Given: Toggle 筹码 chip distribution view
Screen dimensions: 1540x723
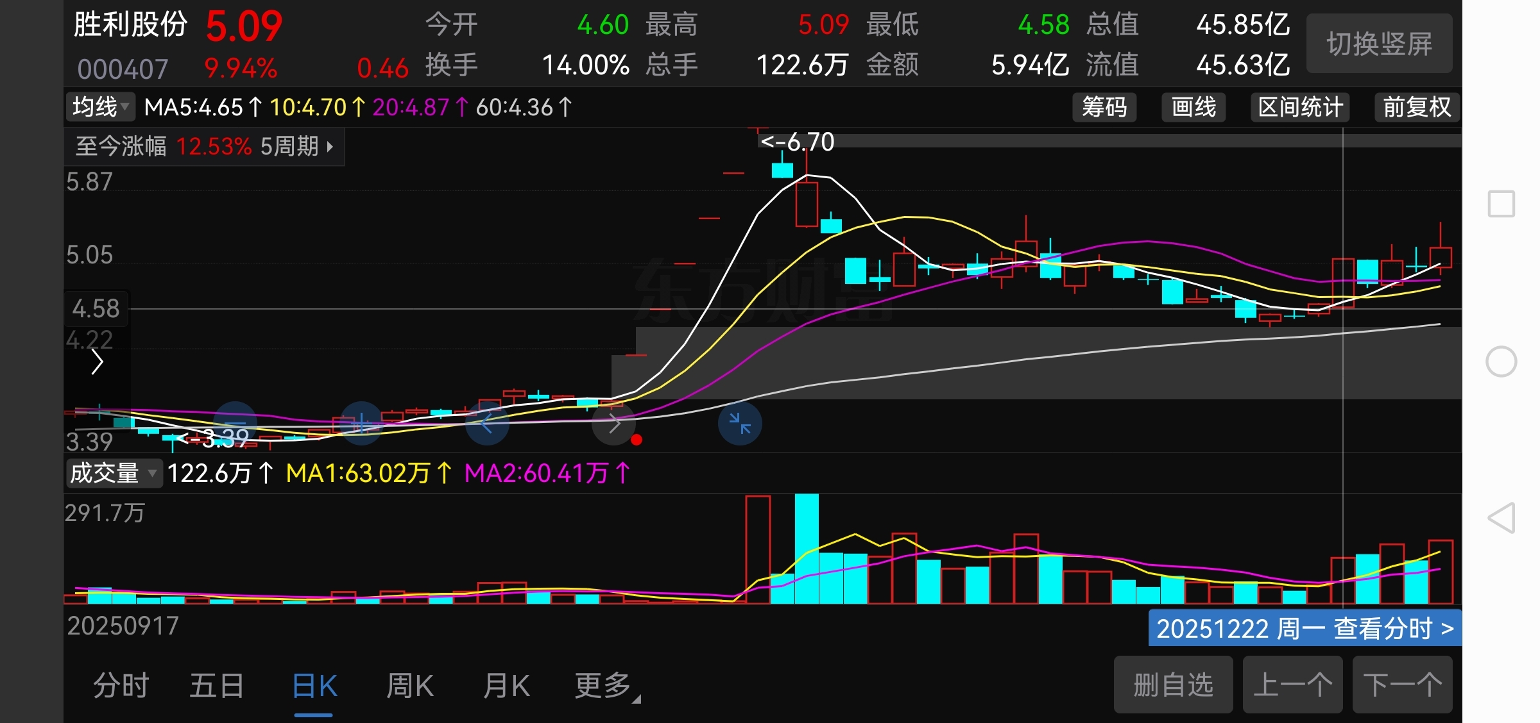Looking at the screenshot, I should tap(1104, 107).
